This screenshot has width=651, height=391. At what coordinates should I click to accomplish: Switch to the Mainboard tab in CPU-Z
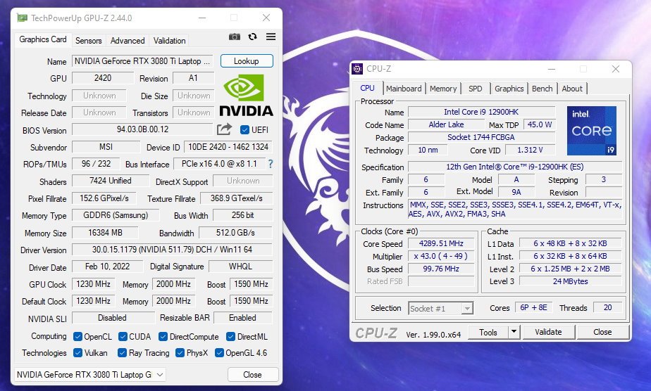pos(404,89)
